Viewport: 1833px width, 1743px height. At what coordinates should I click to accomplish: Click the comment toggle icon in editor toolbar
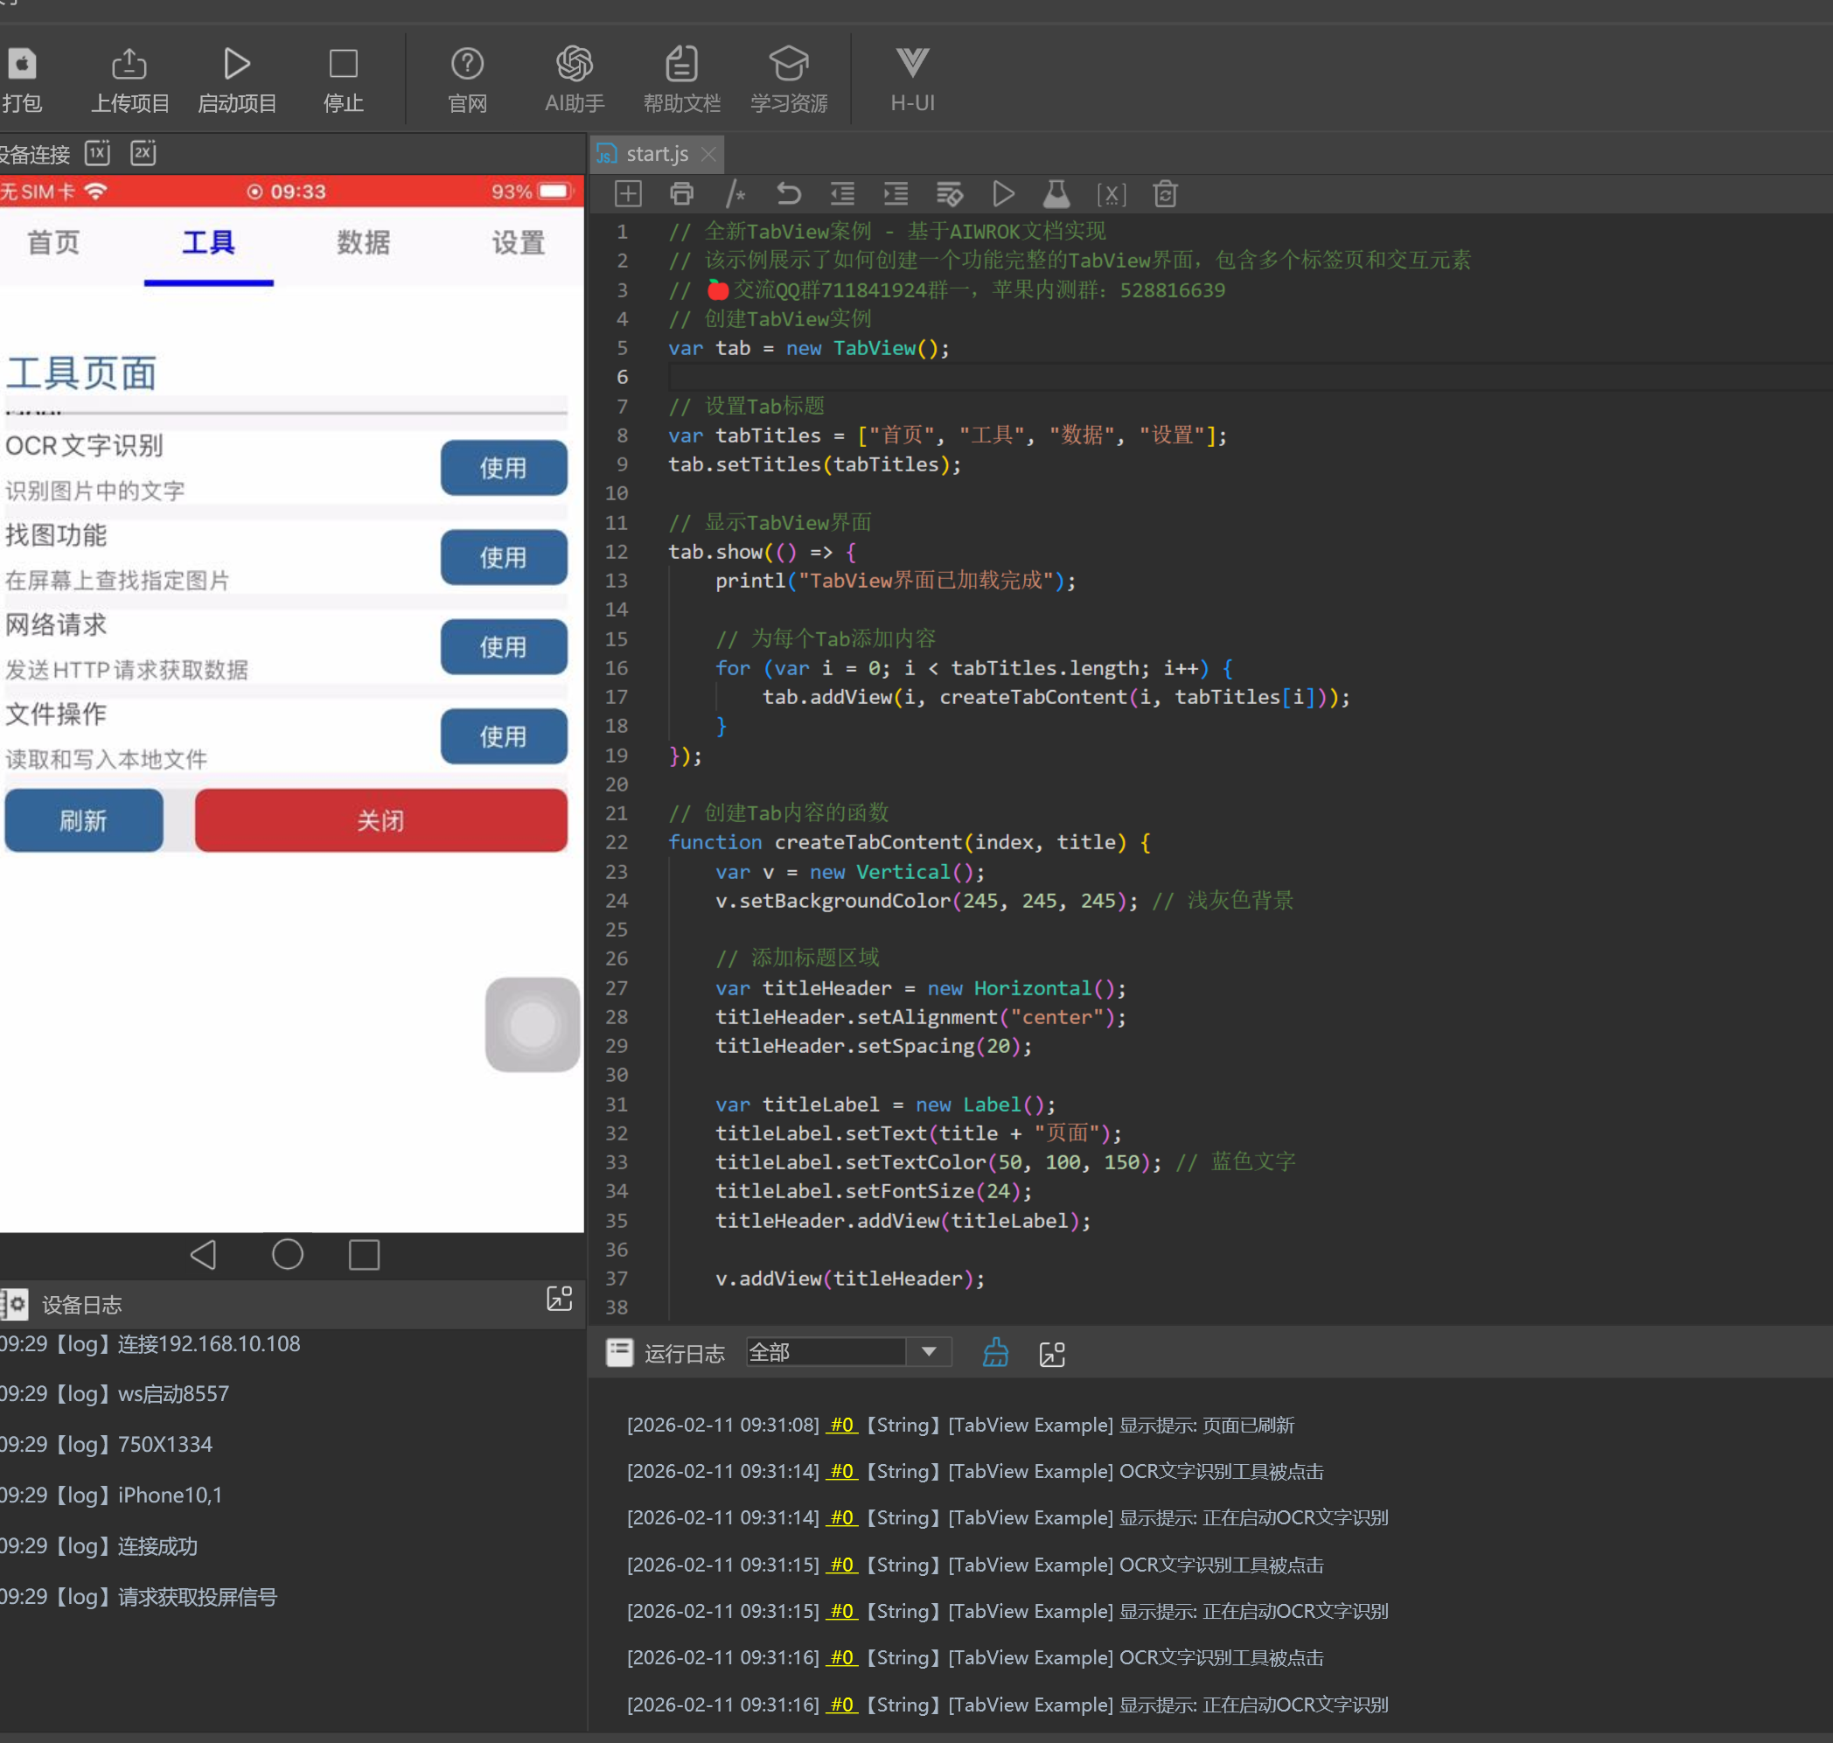click(735, 194)
